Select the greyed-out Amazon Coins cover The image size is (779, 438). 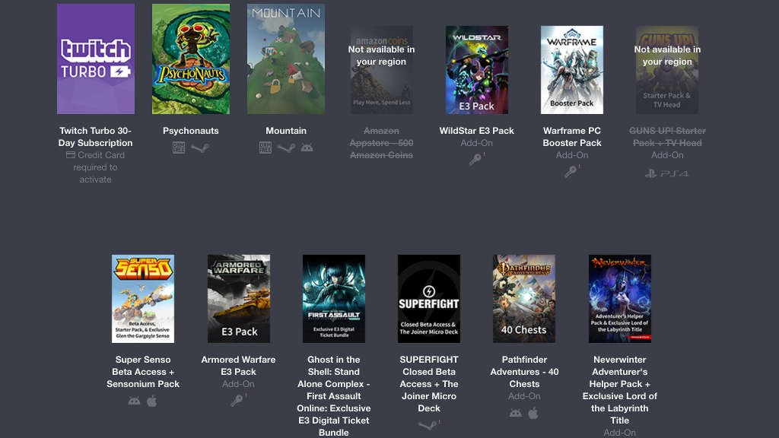[382, 70]
